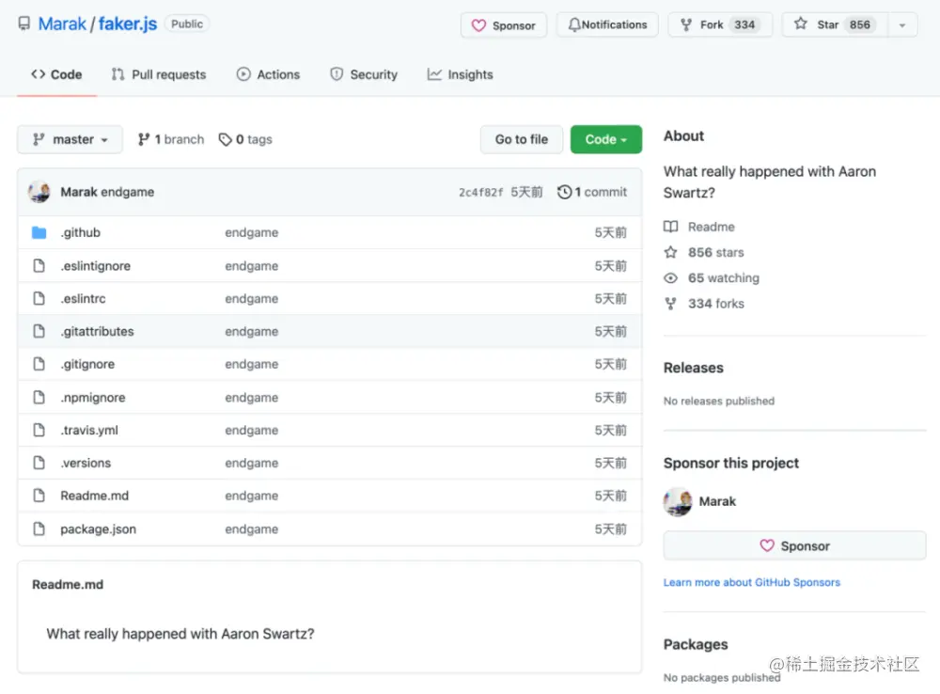Open the Notifications bell button
The width and height of the screenshot is (940, 694).
pyautogui.click(x=607, y=24)
